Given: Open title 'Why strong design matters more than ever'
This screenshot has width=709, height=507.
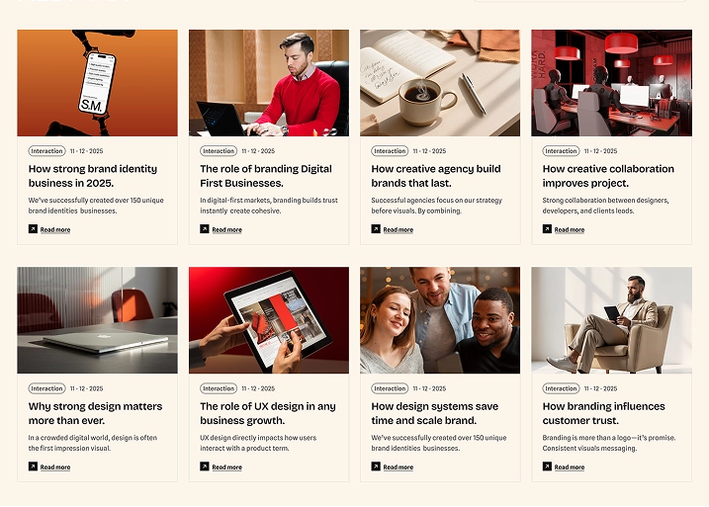Looking at the screenshot, I should [x=95, y=413].
